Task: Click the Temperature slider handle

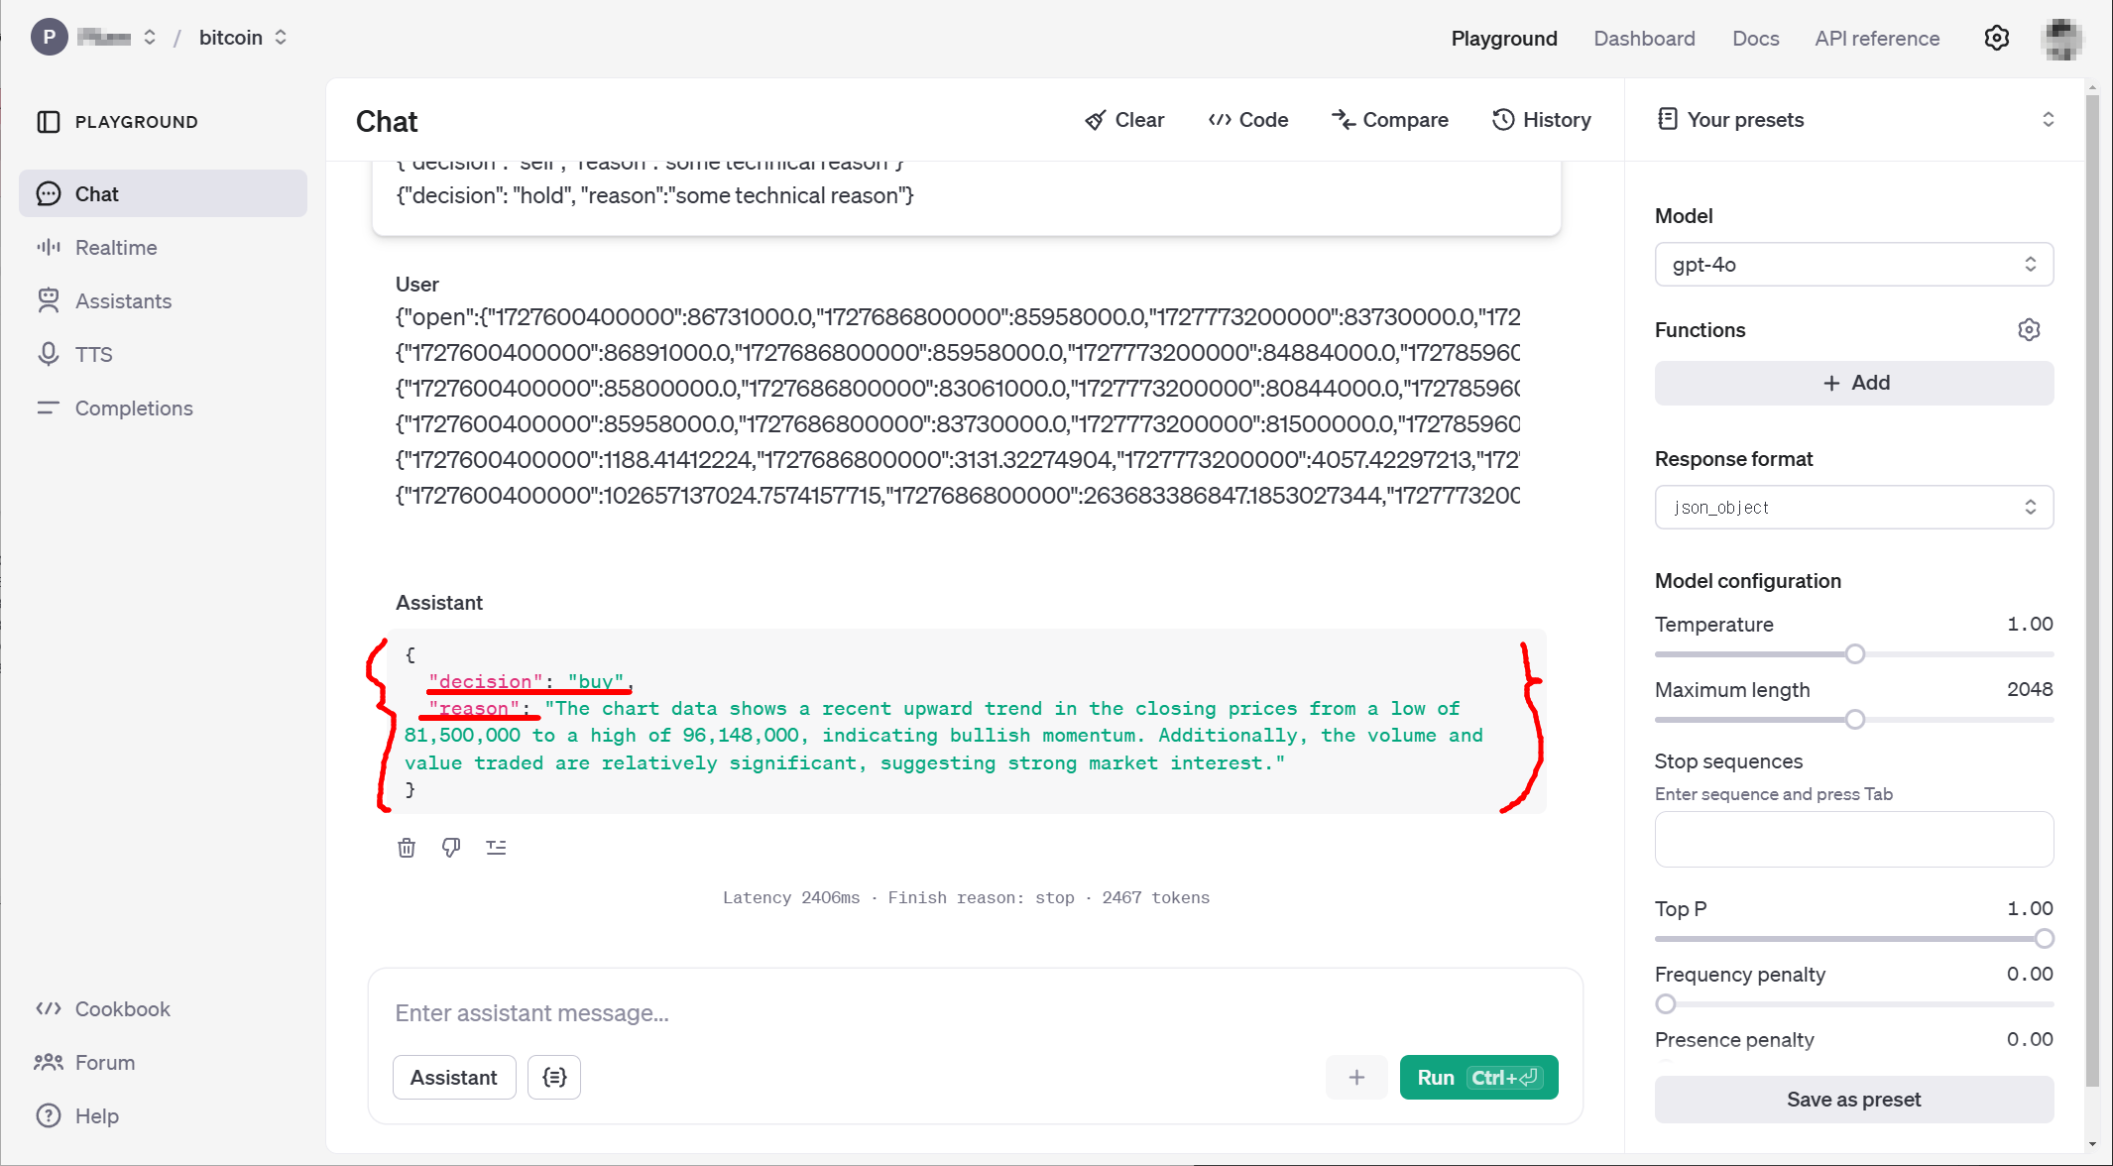Action: pyautogui.click(x=1855, y=654)
